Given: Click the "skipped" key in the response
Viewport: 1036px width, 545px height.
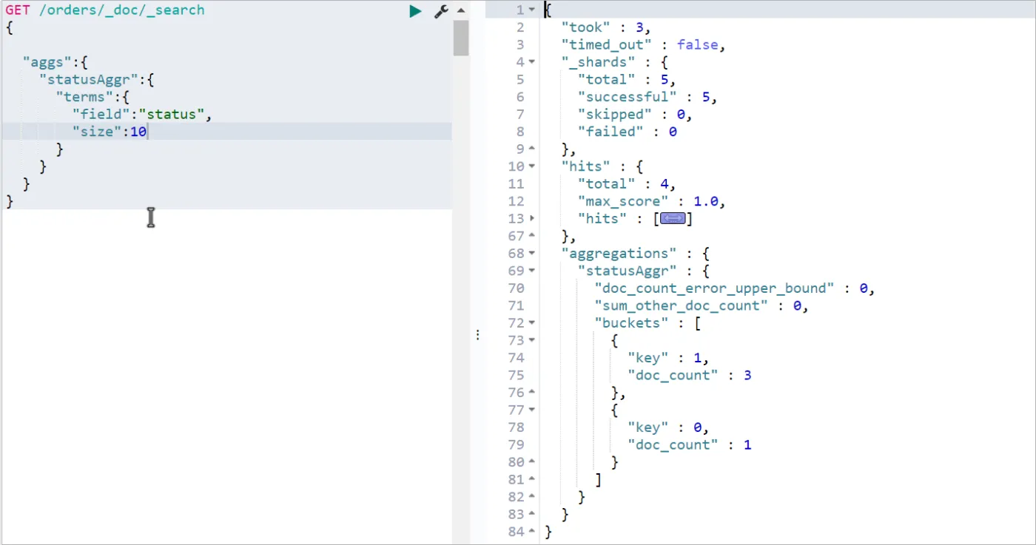Looking at the screenshot, I should (x=614, y=115).
